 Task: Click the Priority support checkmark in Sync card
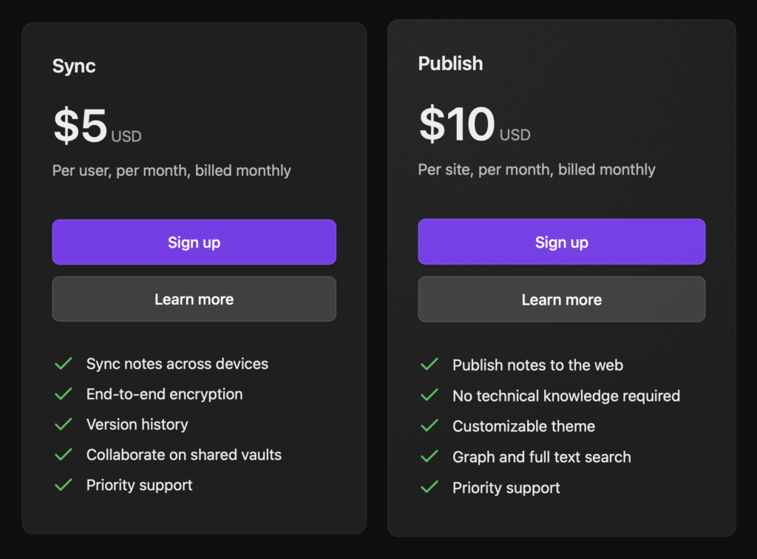pos(64,485)
